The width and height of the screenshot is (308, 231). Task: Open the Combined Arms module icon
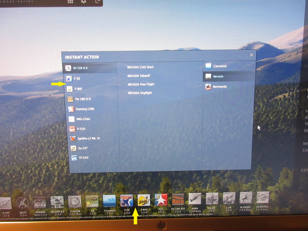[x=92, y=201]
